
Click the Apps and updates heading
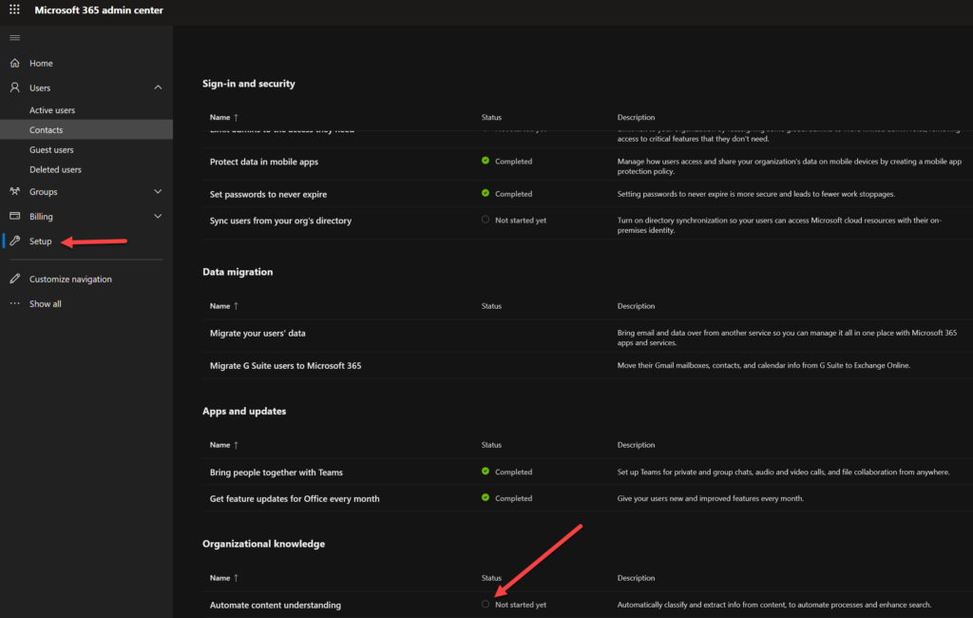tap(244, 411)
